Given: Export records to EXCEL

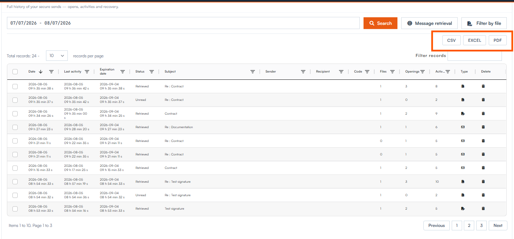Looking at the screenshot, I should (475, 40).
